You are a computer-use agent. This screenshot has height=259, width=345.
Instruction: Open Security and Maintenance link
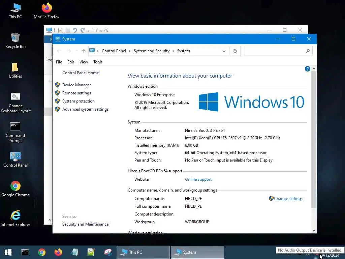coord(85,224)
